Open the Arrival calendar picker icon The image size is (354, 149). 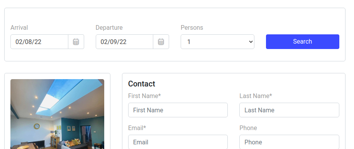(76, 42)
